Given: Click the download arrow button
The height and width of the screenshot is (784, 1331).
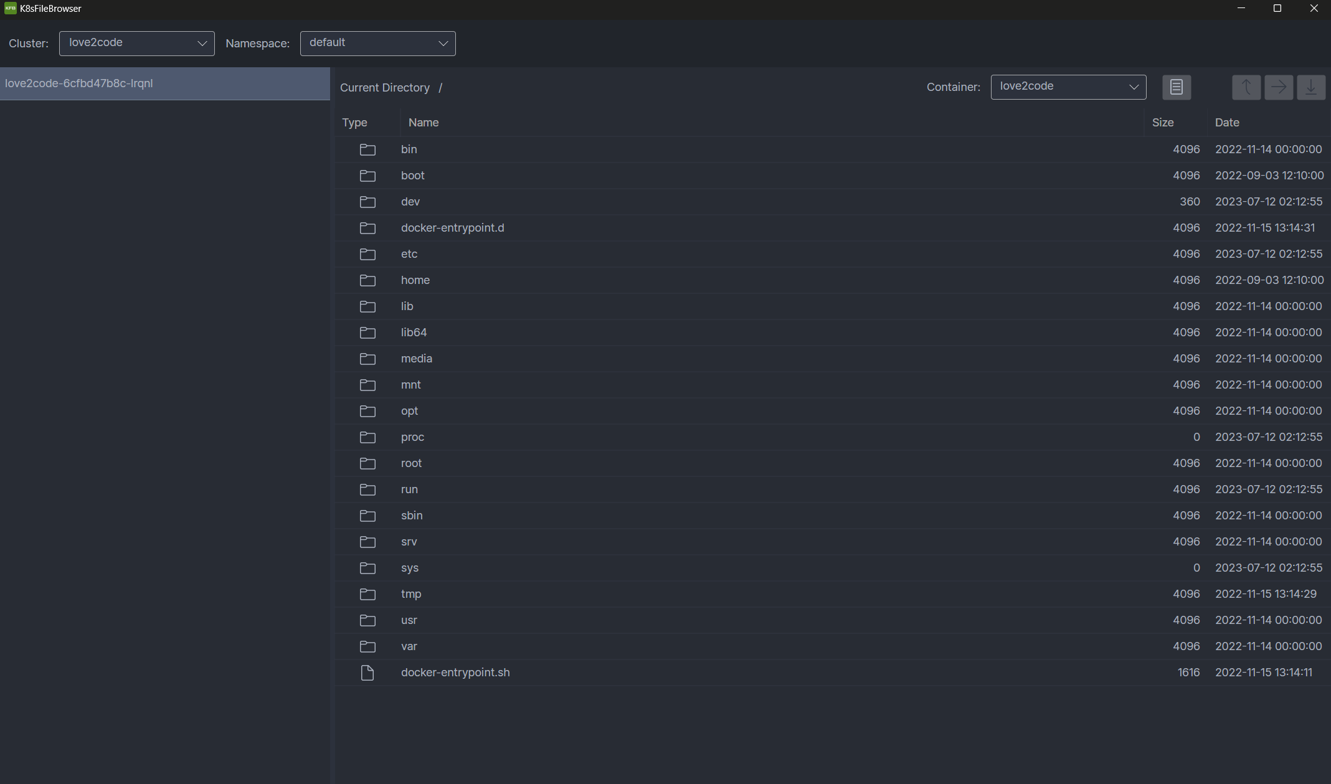Looking at the screenshot, I should pyautogui.click(x=1310, y=87).
